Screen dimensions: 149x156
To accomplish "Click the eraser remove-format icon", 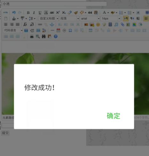I will coord(70,13).
